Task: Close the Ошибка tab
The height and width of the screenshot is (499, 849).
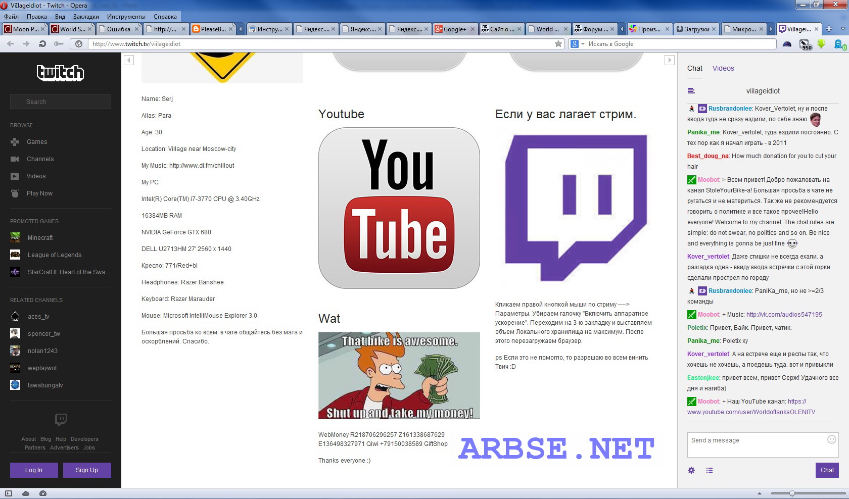Action: pos(136,29)
